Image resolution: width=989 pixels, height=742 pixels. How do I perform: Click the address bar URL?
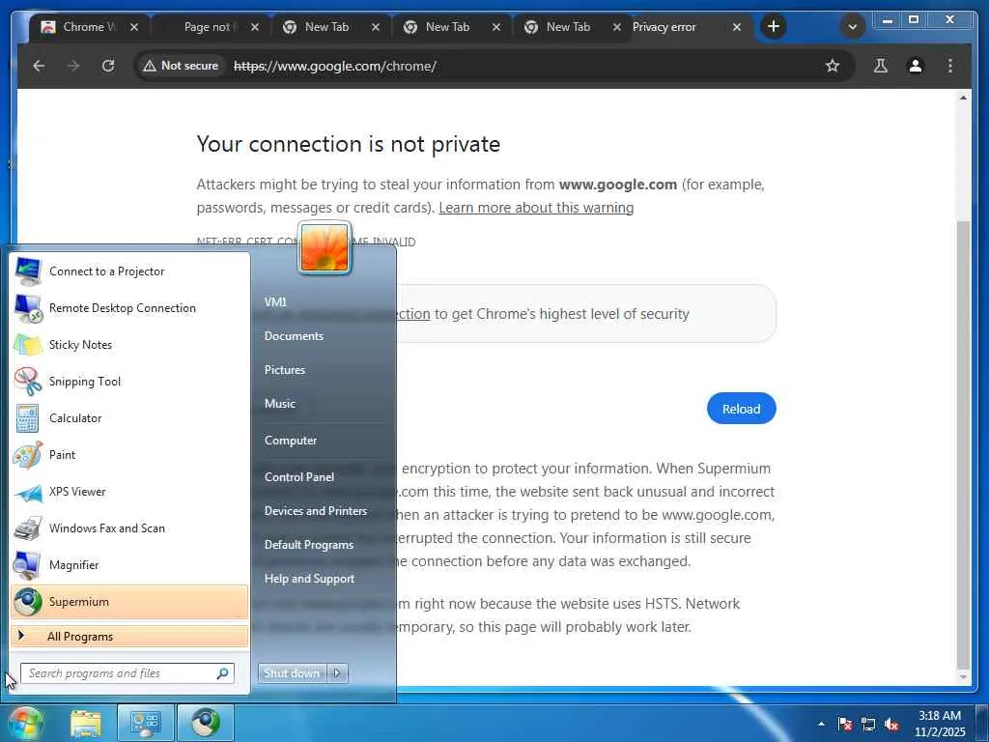coord(335,66)
